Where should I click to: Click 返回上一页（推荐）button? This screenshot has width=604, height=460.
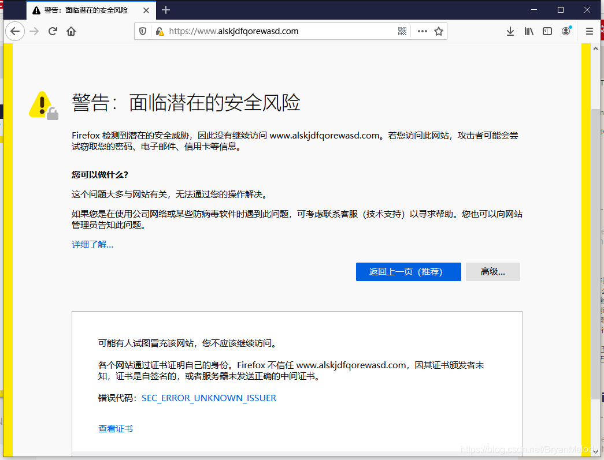tap(408, 271)
